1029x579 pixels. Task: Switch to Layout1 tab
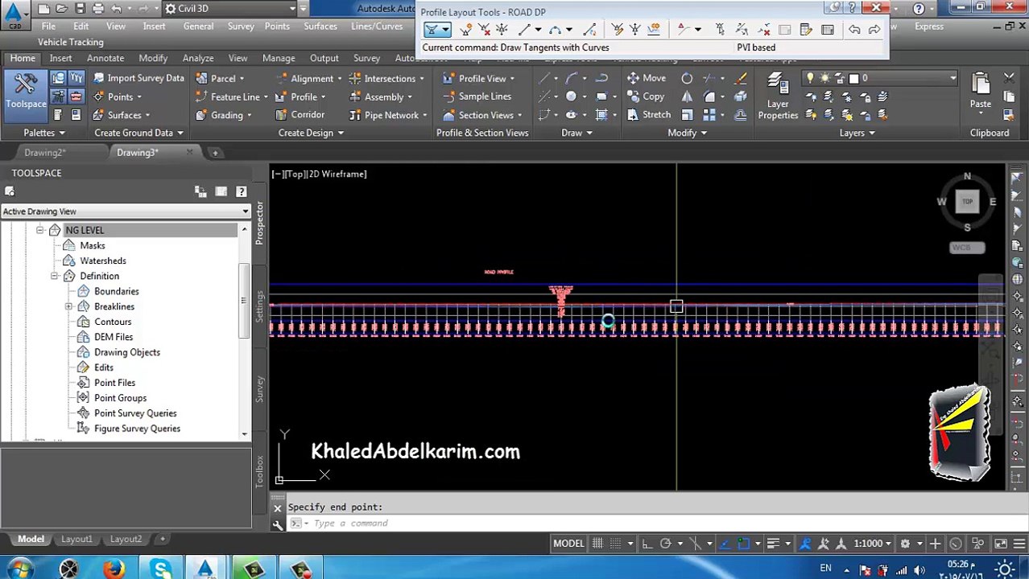pos(76,539)
